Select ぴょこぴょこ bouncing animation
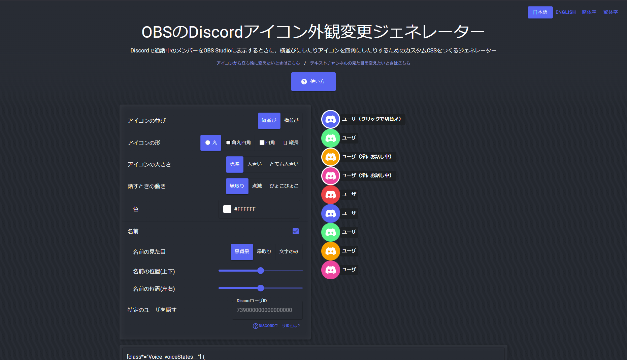 [x=284, y=186]
